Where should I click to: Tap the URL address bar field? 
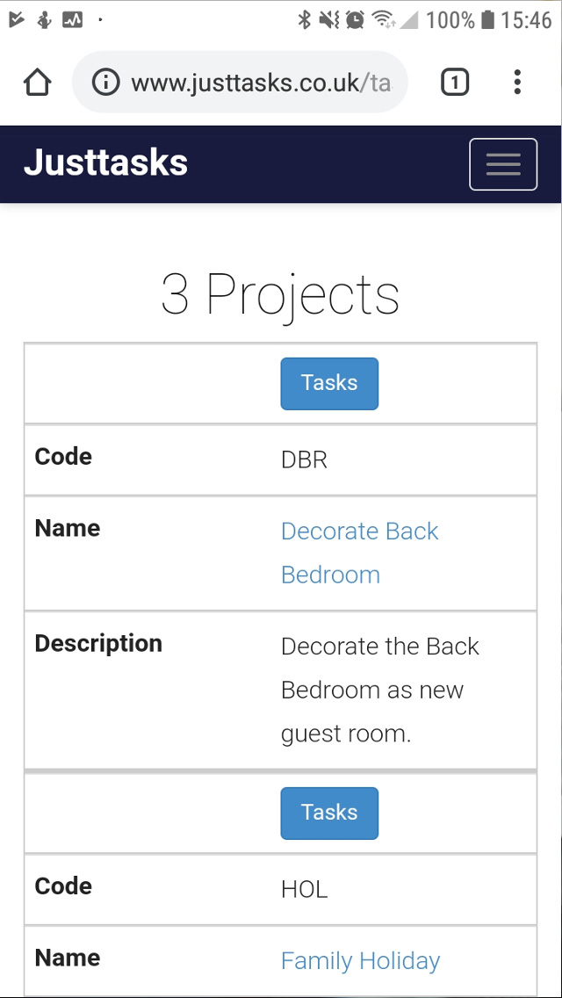(259, 83)
